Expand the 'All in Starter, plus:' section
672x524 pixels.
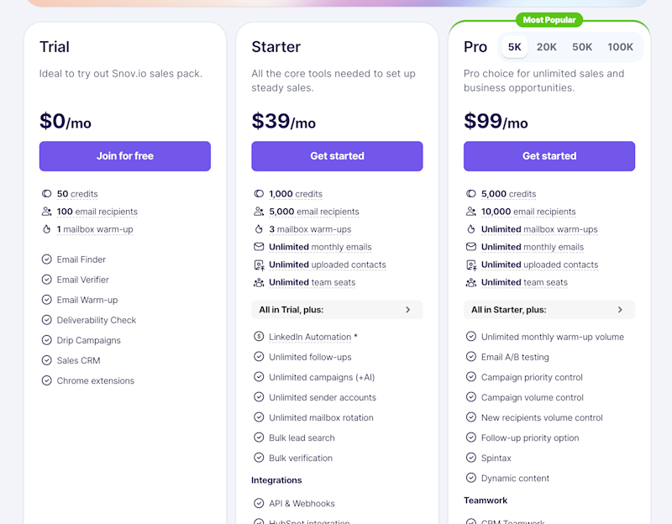click(x=549, y=310)
